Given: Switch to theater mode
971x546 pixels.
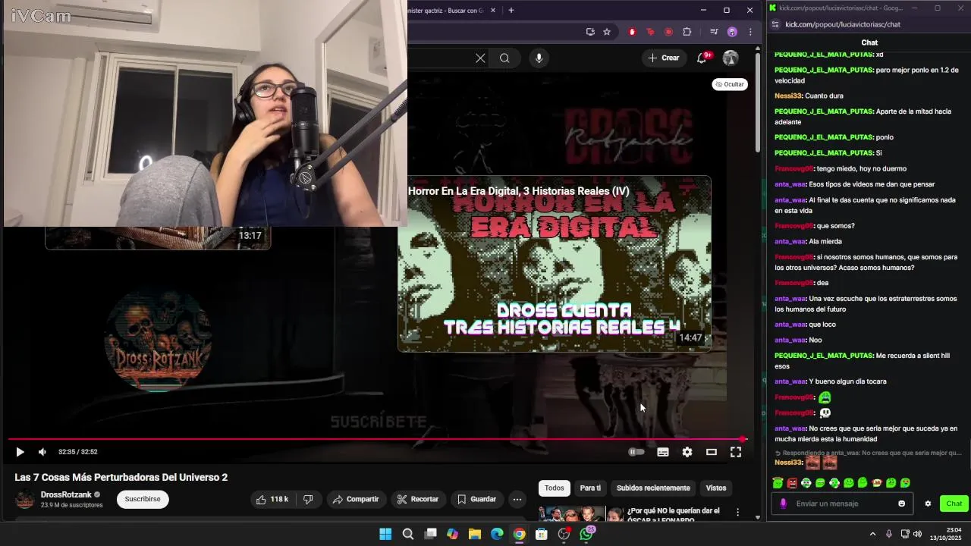Looking at the screenshot, I should [x=712, y=452].
